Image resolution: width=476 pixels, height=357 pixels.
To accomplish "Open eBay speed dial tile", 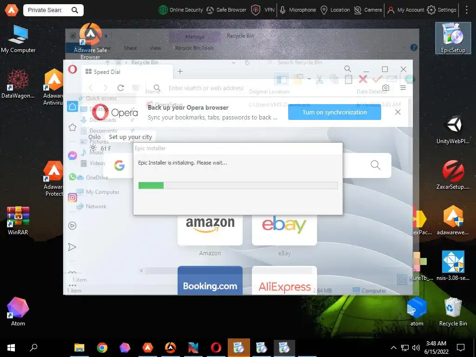I will 284,230.
